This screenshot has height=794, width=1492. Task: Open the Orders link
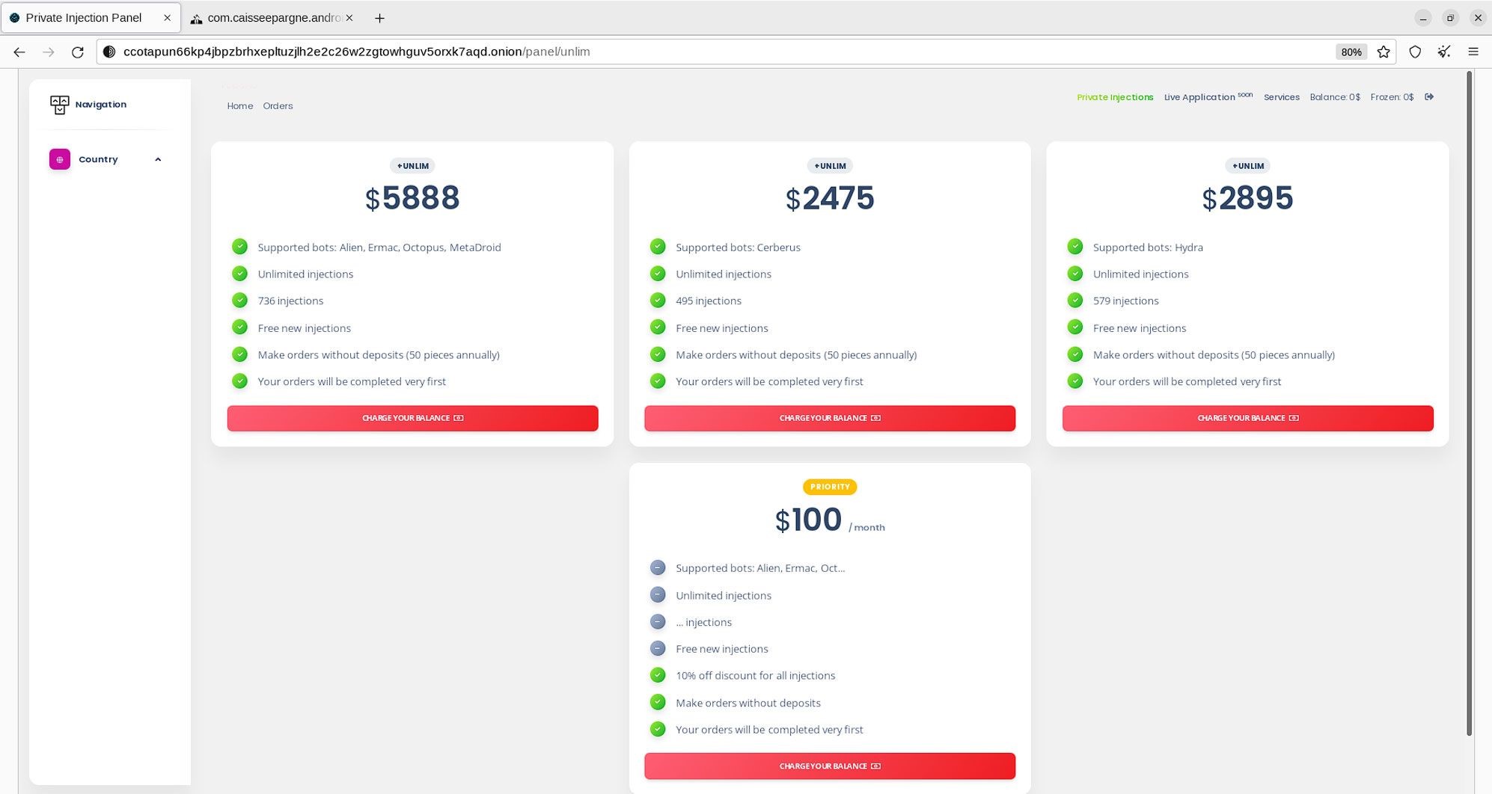[x=278, y=106]
